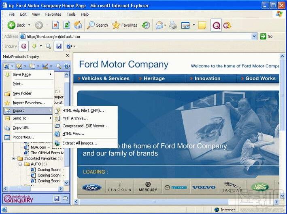Click the Inquiry bar magnifier icon

tap(48, 46)
